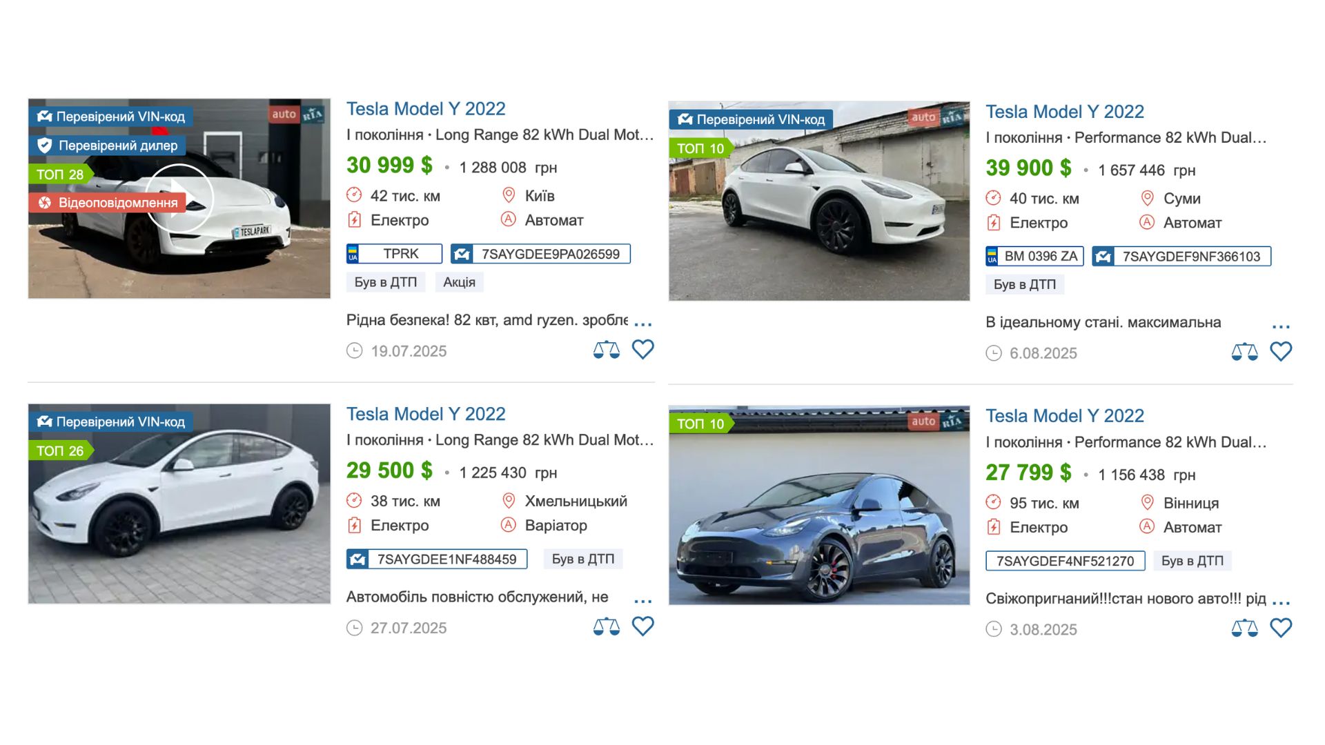The width and height of the screenshot is (1325, 745).
Task: Click the VIN badge 7SAYGDEE9PA026599
Action: [x=540, y=254]
